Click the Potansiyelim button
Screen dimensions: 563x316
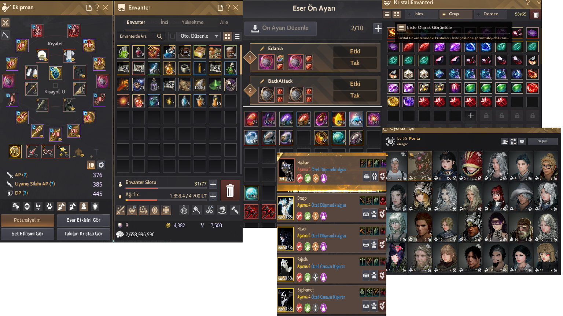coord(27,220)
